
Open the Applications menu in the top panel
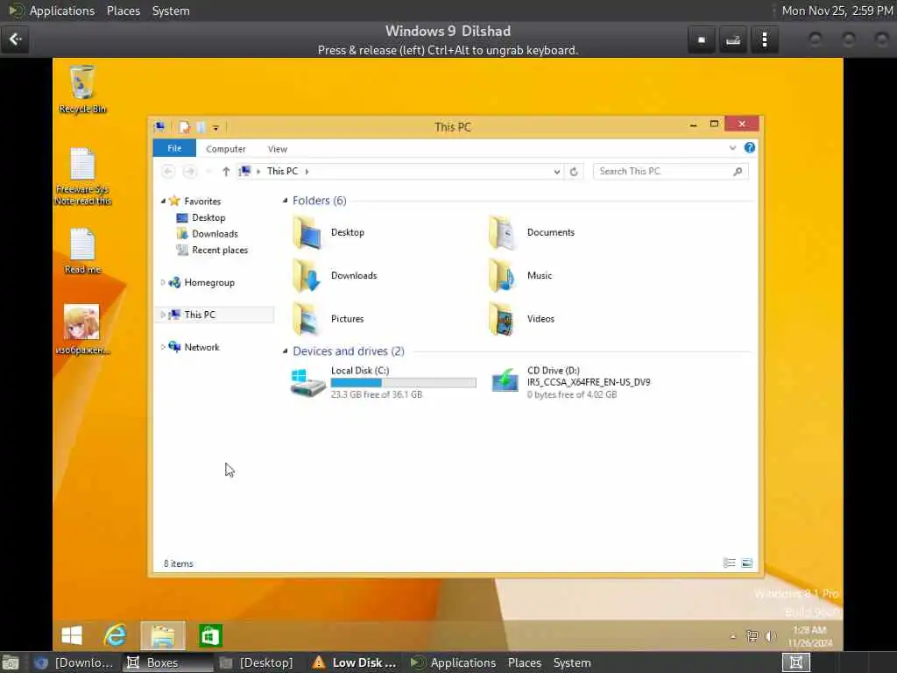click(x=62, y=11)
